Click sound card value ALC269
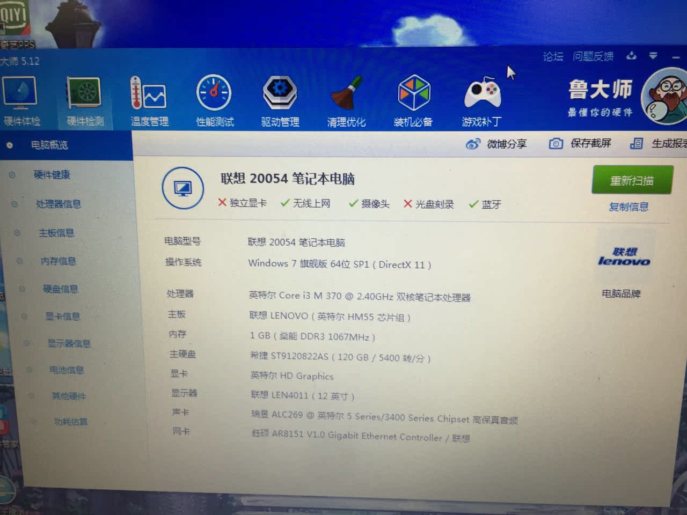Image resolution: width=687 pixels, height=515 pixels. pos(384,417)
